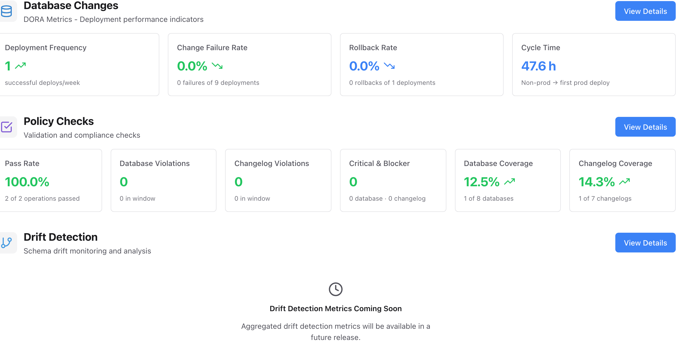Select the Changelog Violations card
Viewport: 680px width, 364px height.
[x=278, y=180]
